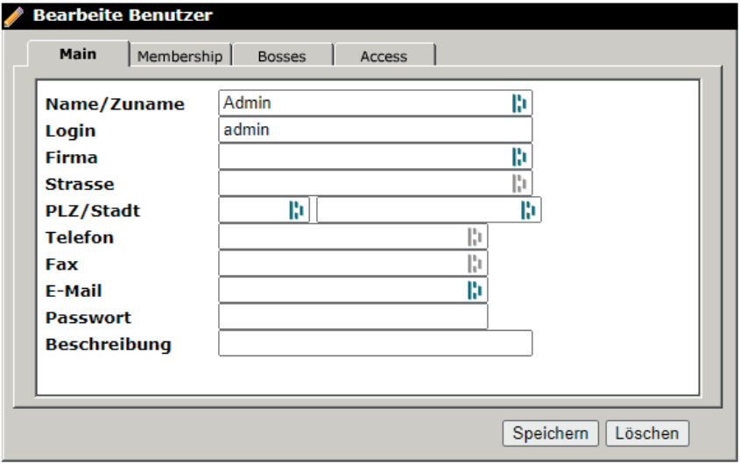
Task: Switch to the Membership tab
Action: point(180,56)
